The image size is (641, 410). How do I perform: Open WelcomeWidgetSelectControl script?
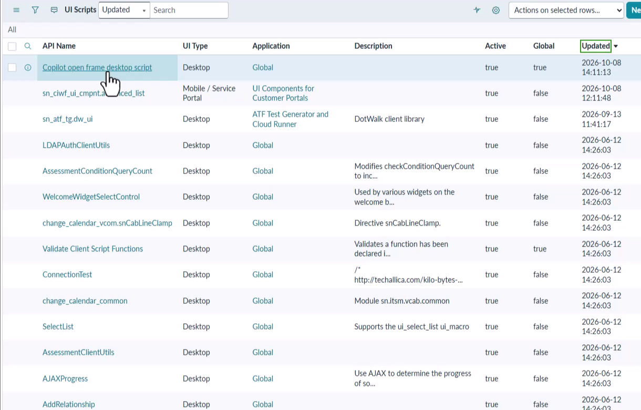91,197
